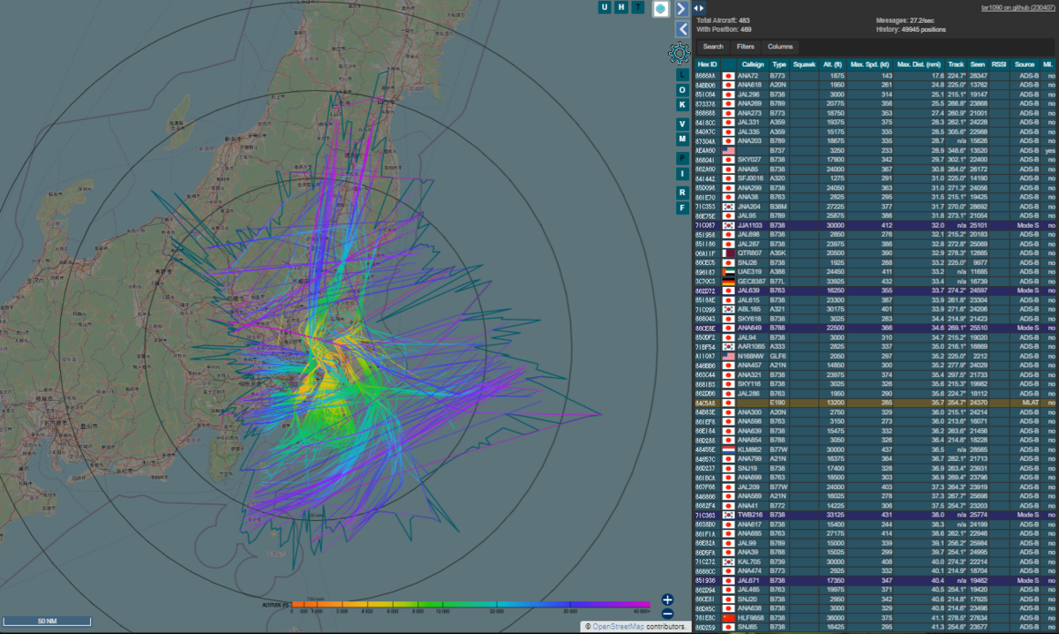Open the settings gear icon
1059x634 pixels.
680,53
